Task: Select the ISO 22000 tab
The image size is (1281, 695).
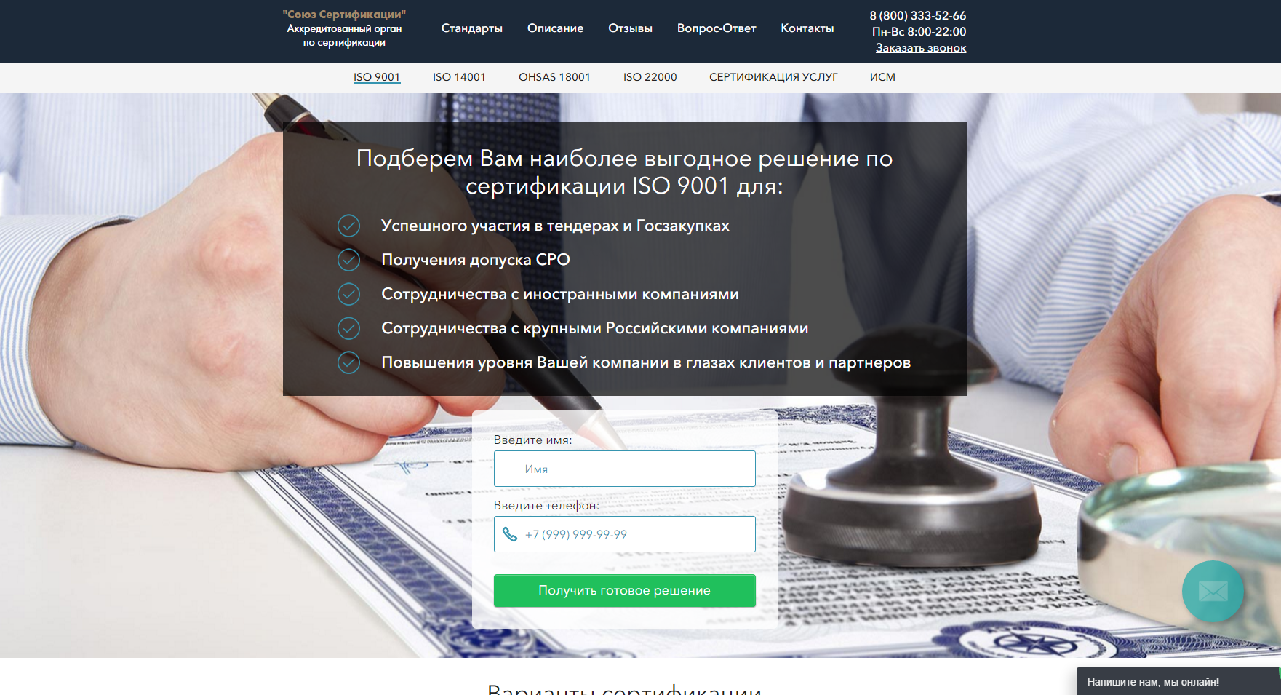Action: (x=650, y=77)
